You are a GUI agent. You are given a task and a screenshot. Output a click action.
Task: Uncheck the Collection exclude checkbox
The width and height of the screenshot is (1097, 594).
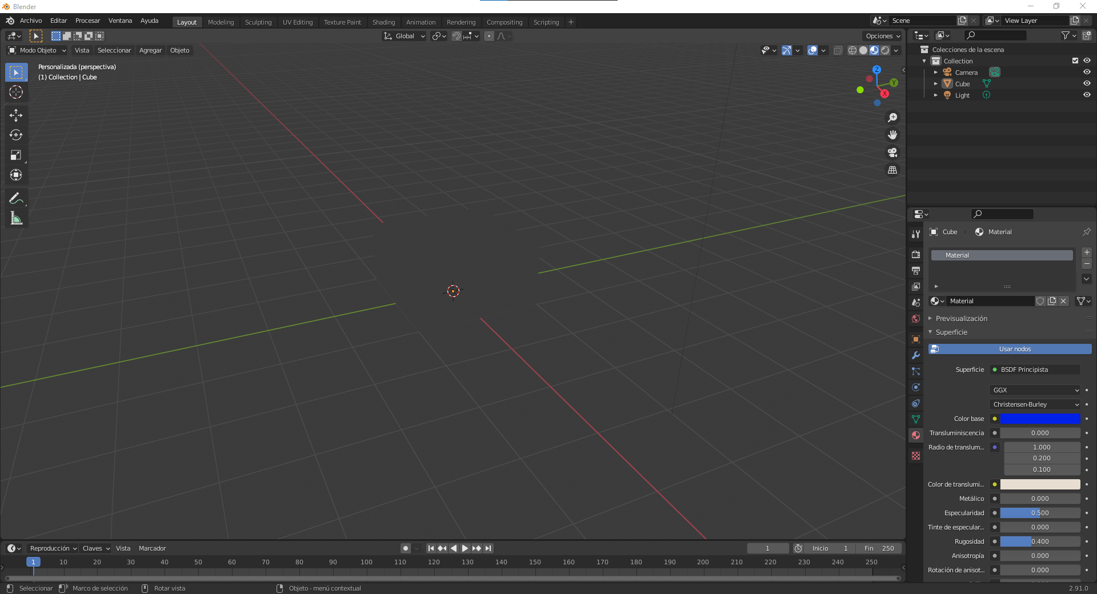pos(1075,61)
